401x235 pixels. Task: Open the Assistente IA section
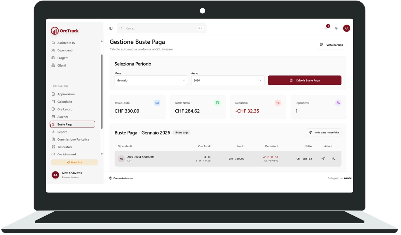(66, 43)
